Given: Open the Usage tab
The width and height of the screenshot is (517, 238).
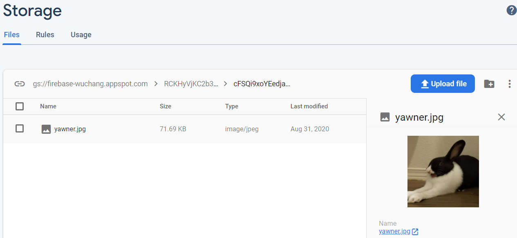Looking at the screenshot, I should (81, 35).
